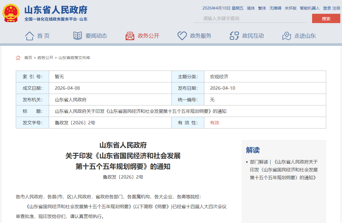Click the keyword search input field

(x=250, y=19)
